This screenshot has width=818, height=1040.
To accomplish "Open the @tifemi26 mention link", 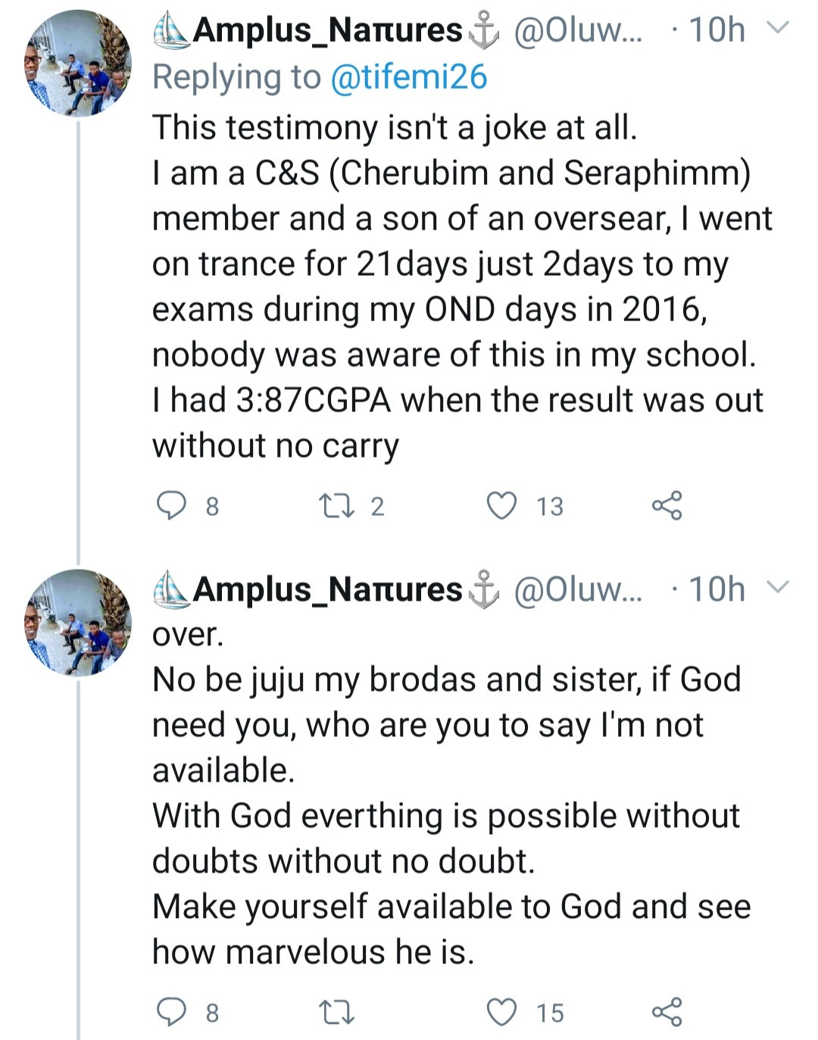I will pos(409,77).
